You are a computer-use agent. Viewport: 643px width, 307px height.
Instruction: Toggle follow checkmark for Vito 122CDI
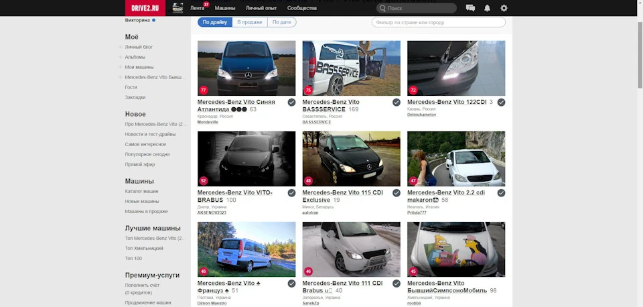pyautogui.click(x=501, y=102)
